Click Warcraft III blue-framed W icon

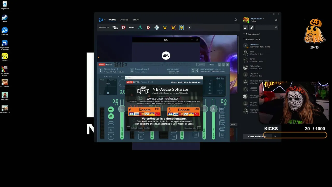point(182,28)
